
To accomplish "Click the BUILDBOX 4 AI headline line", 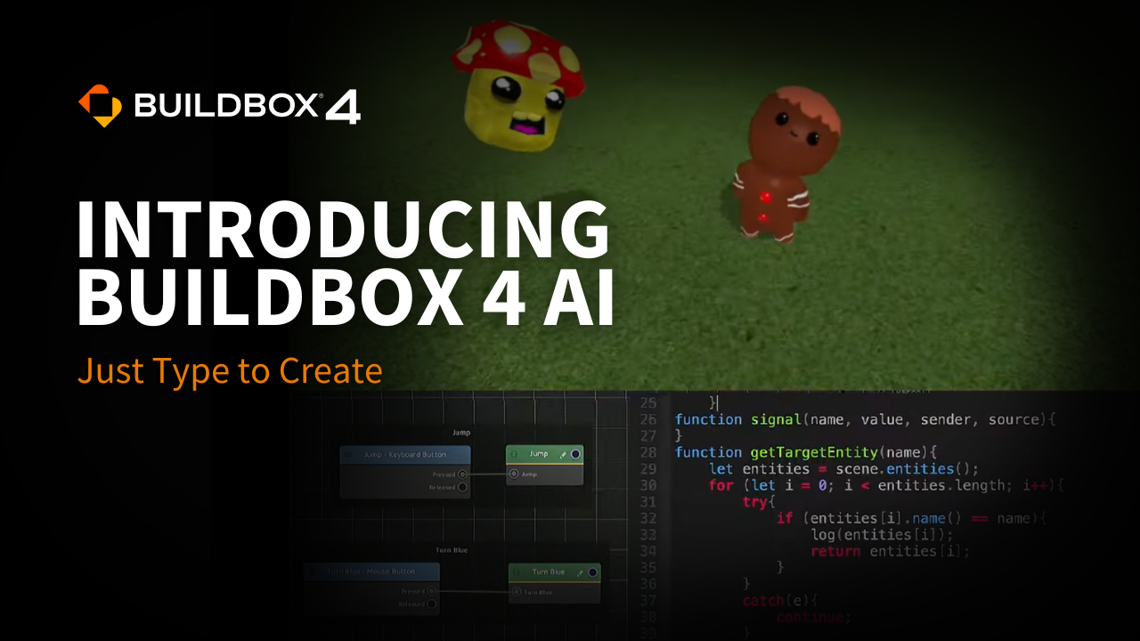I will click(346, 298).
